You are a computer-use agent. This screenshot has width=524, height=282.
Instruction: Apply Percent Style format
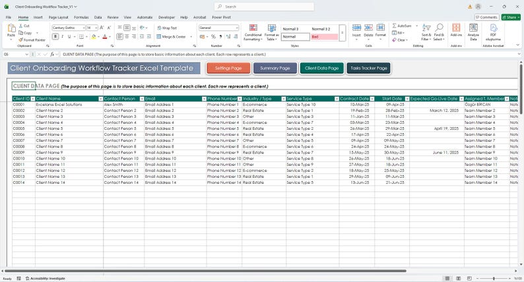pyautogui.click(x=213, y=36)
